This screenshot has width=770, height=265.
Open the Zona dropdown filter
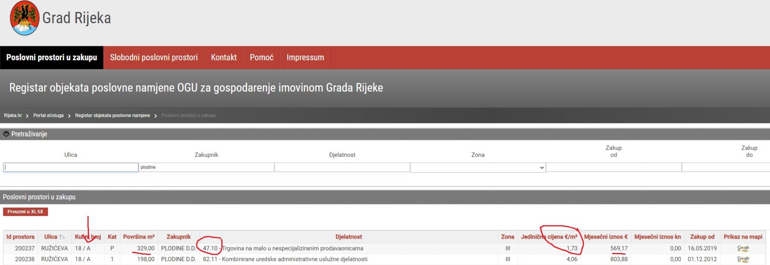477,168
